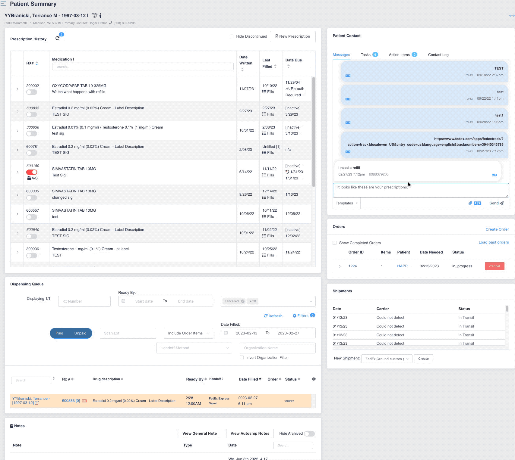Toggle the Hide Archived notes switch

pos(309,434)
